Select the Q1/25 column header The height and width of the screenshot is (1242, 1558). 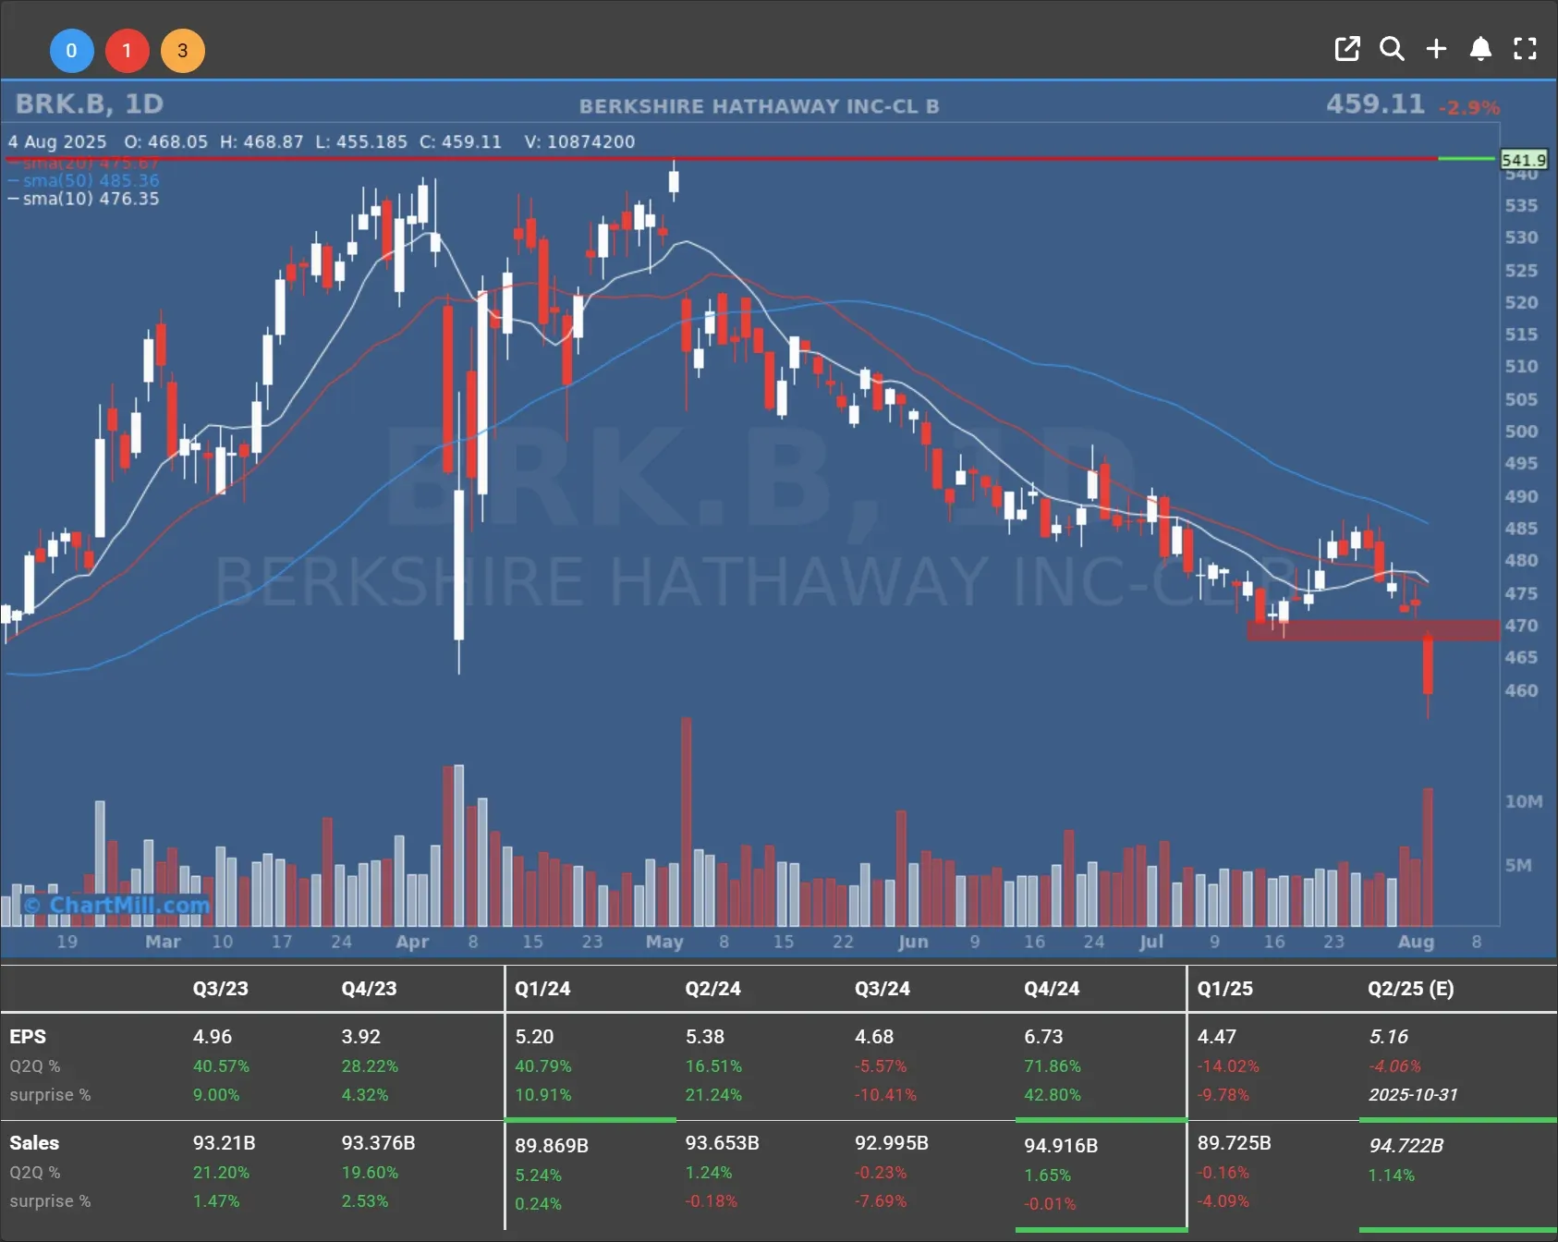click(x=1225, y=989)
